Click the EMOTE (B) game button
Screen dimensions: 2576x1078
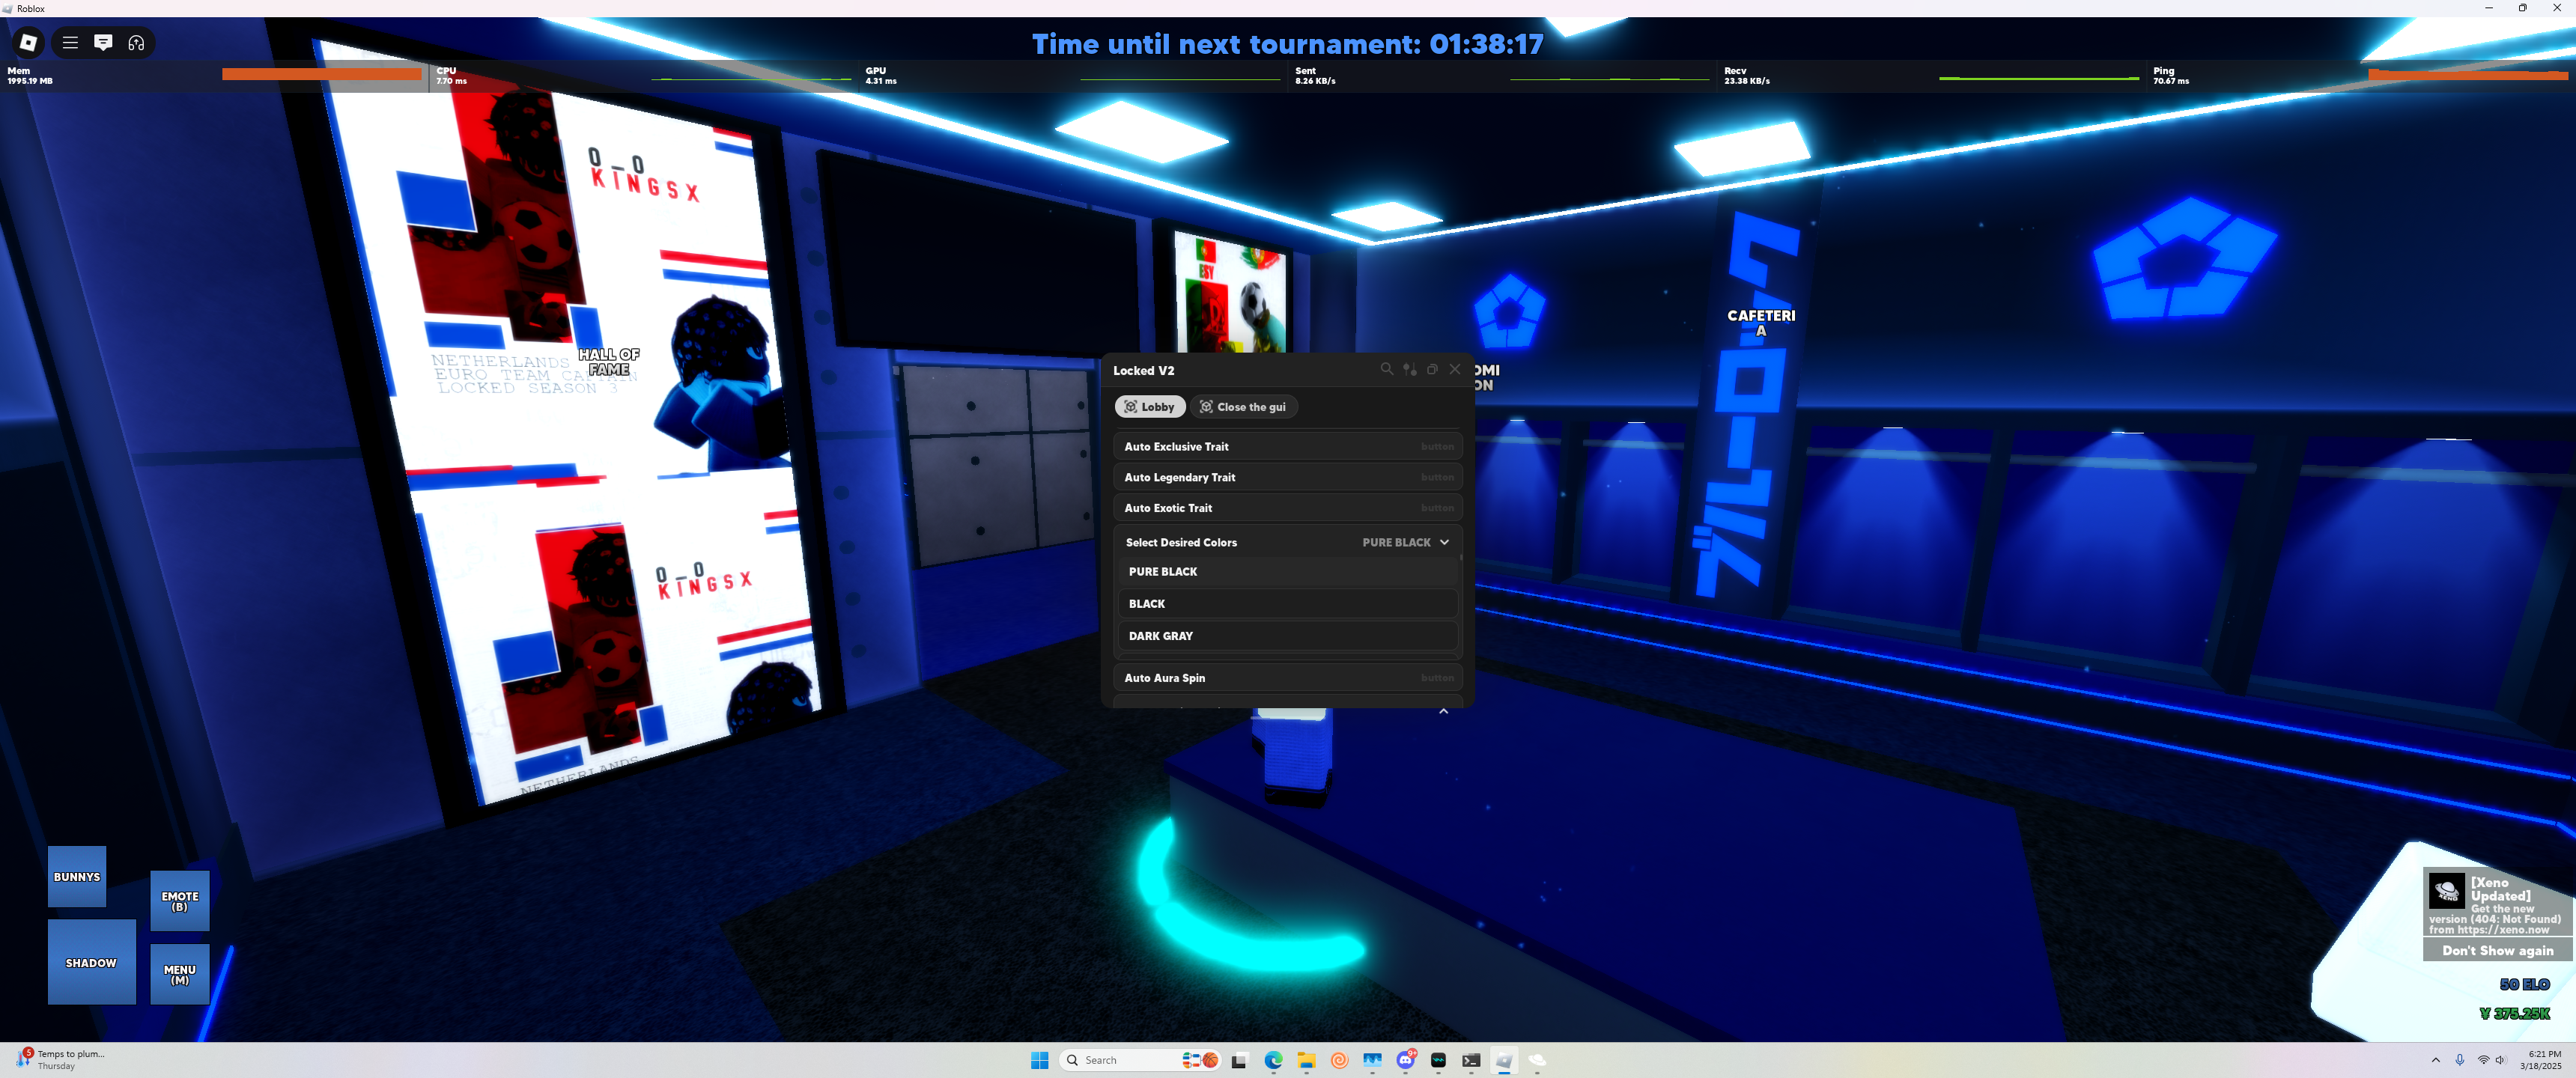[180, 901]
